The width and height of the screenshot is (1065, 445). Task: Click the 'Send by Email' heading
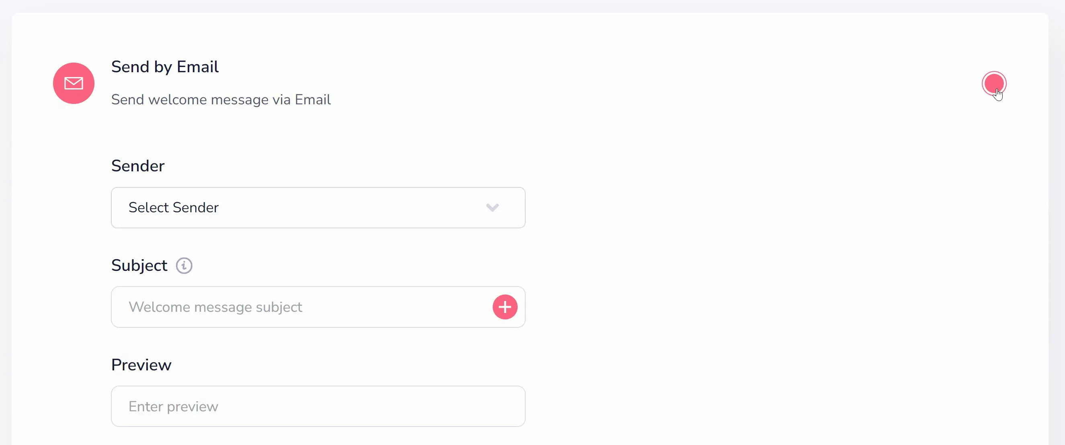164,67
